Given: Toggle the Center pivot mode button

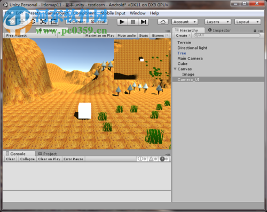Looking at the screenshot, I should tap(76, 22).
